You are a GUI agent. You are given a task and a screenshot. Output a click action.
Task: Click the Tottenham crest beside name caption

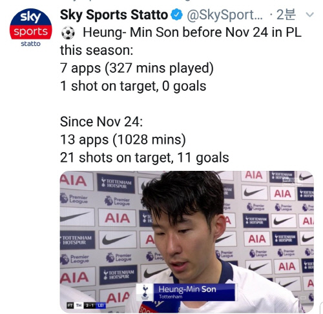click(145, 292)
